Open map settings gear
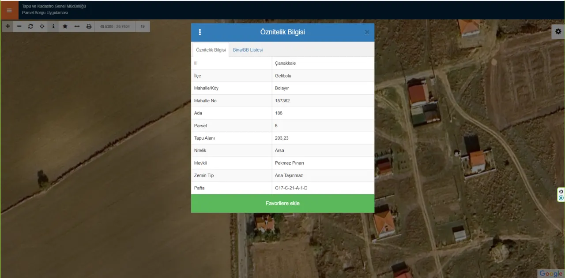Viewport: 565px width, 278px height. coord(558,31)
